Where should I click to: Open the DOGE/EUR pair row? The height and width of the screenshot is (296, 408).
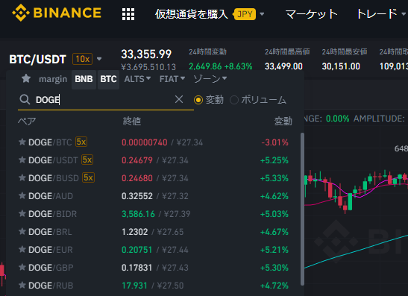pyautogui.click(x=154, y=250)
